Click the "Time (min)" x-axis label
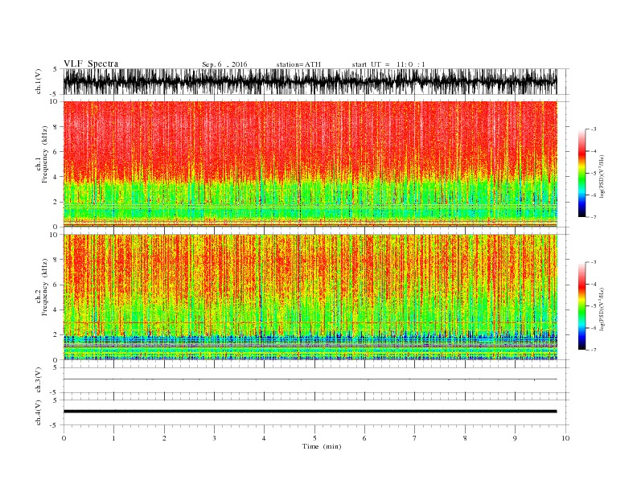The image size is (637, 492). click(x=322, y=446)
